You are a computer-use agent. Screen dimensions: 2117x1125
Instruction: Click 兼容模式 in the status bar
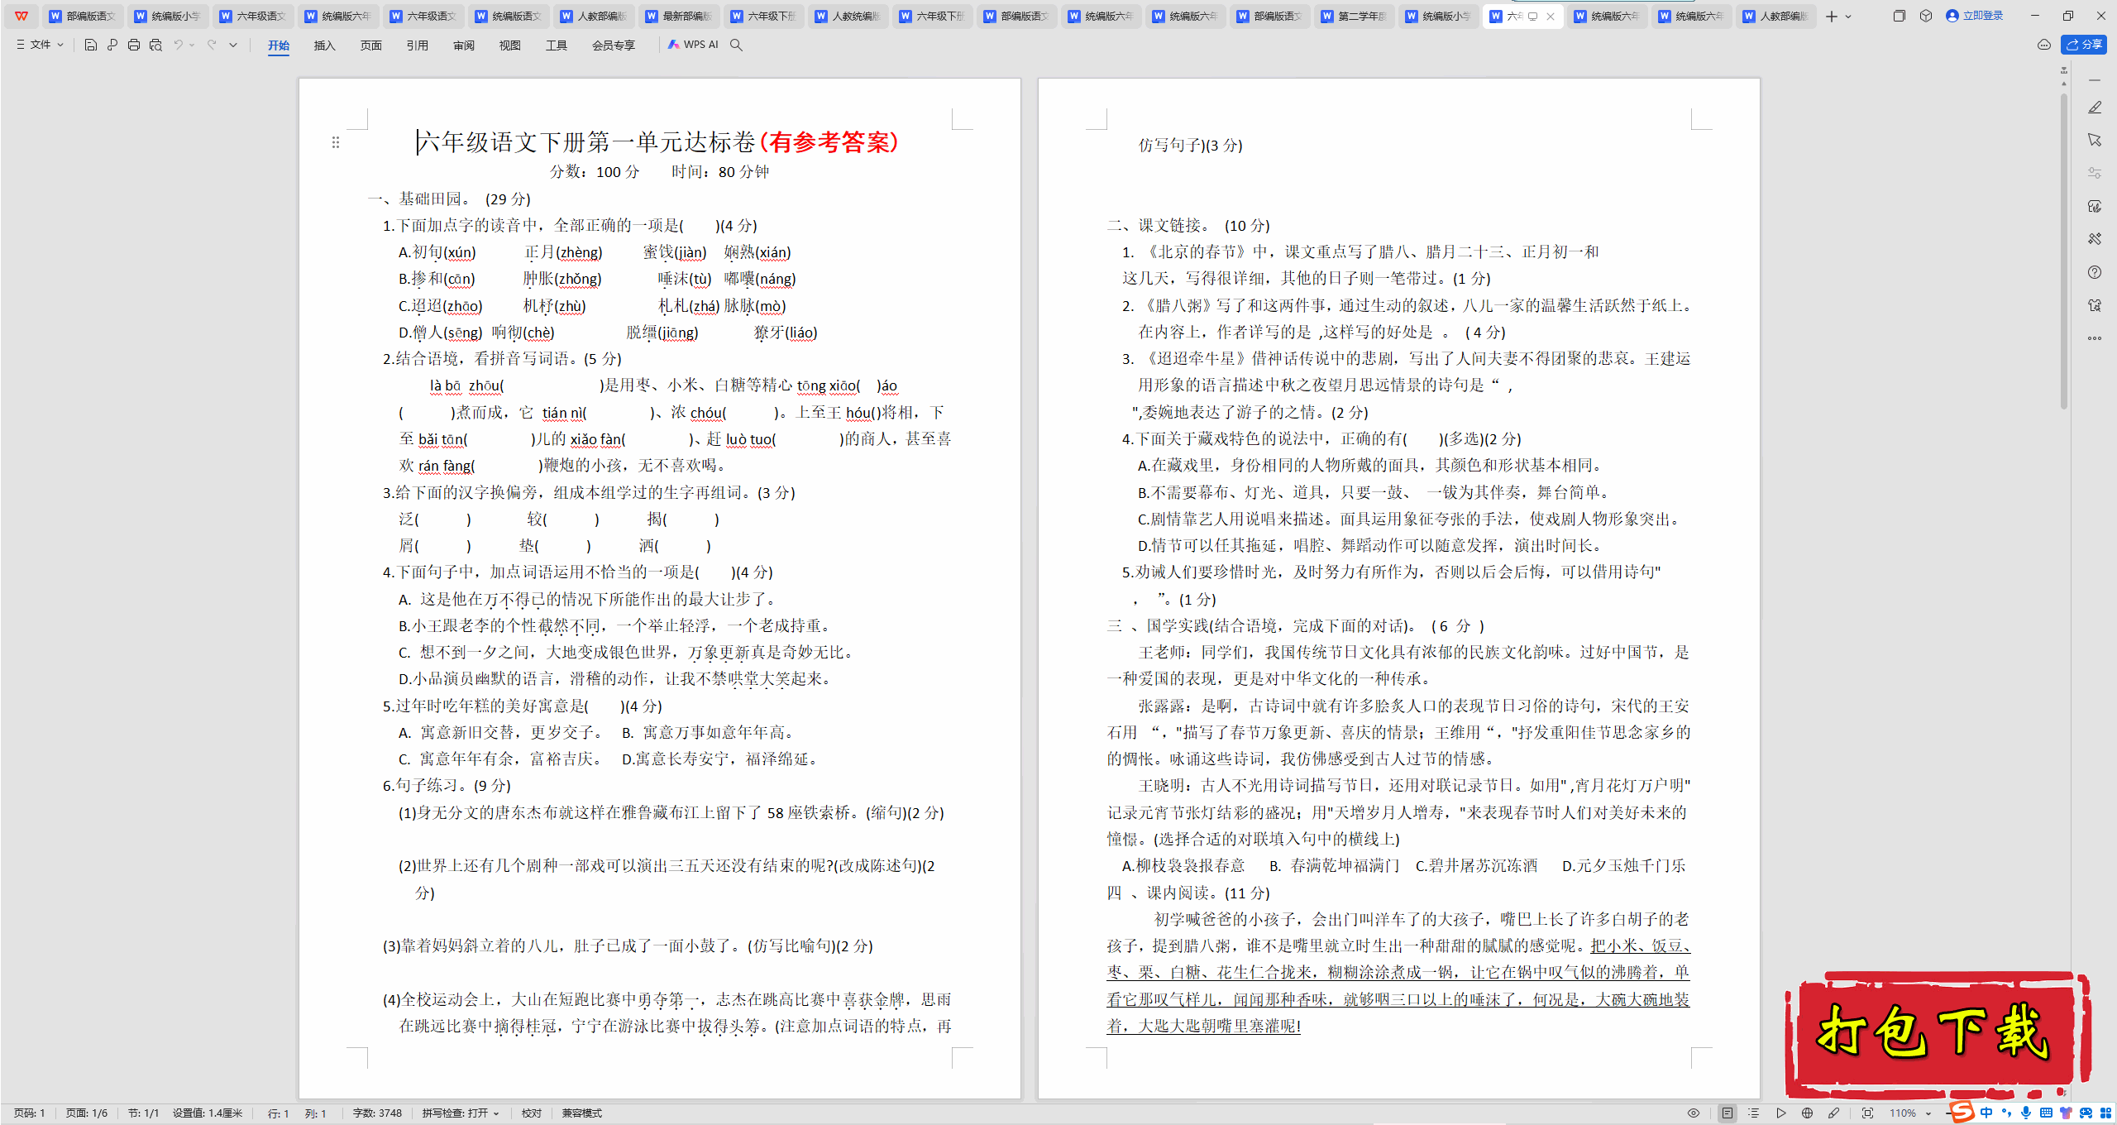[581, 1113]
